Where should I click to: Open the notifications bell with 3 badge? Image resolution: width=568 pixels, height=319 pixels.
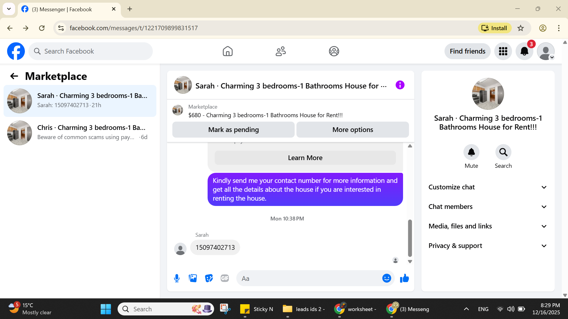(x=524, y=51)
